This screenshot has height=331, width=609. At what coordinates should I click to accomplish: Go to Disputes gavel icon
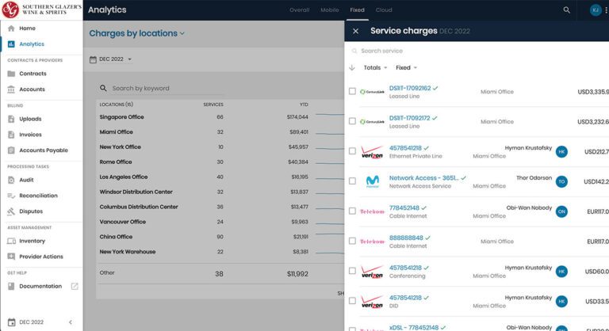[x=11, y=211]
